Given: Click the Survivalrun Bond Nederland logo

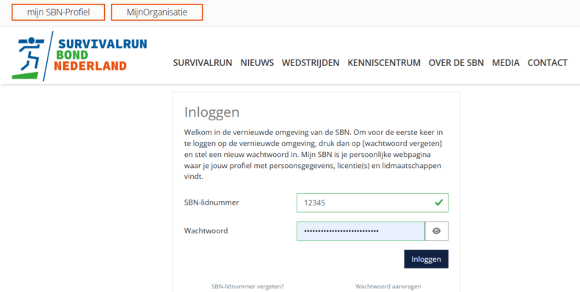Looking at the screenshot, I should pyautogui.click(x=79, y=56).
